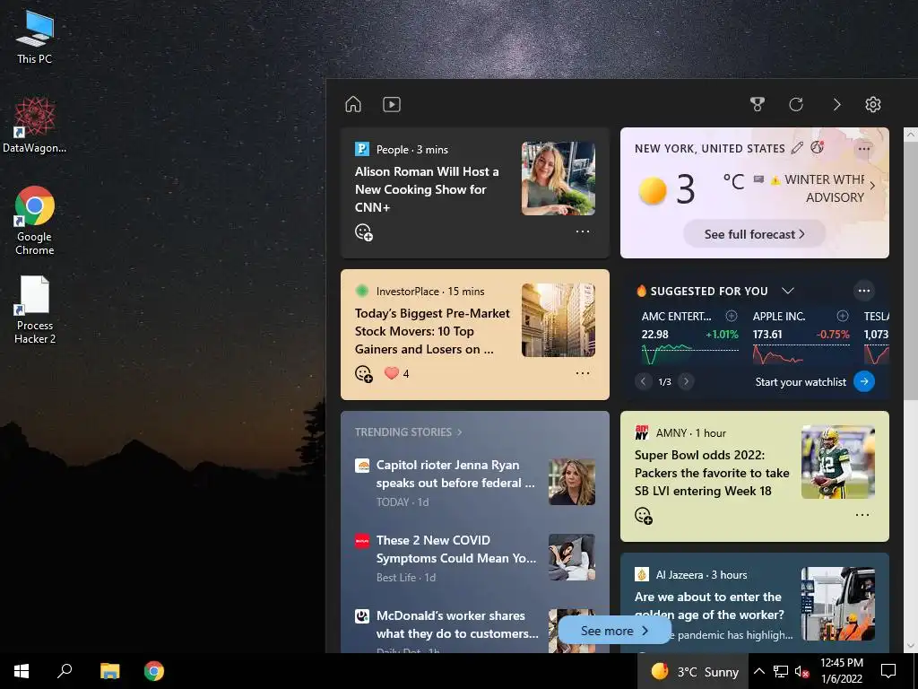Open the network status tray icon
Image resolution: width=918 pixels, height=689 pixels.
click(781, 671)
